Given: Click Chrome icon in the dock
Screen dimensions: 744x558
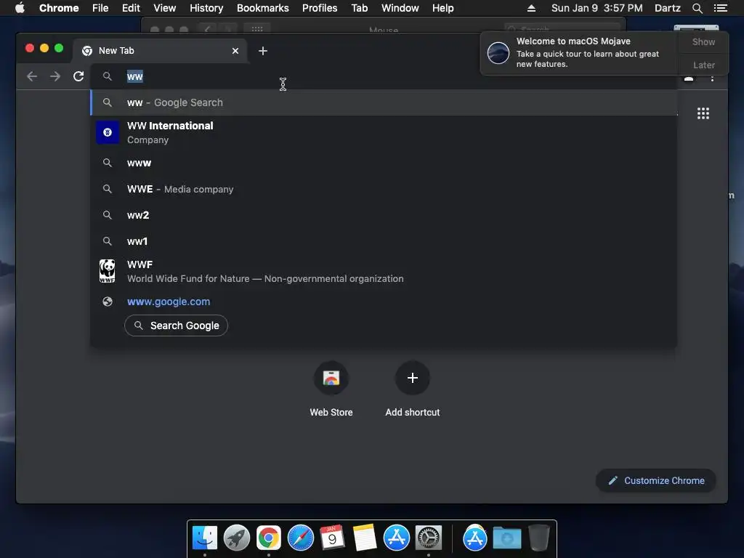Looking at the screenshot, I should click(269, 538).
